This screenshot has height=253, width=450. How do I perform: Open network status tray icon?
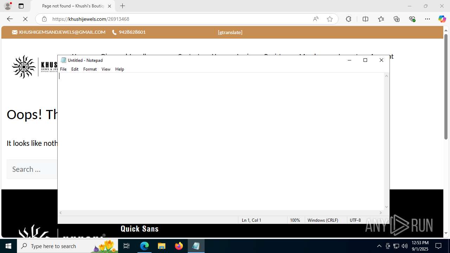(x=396, y=246)
